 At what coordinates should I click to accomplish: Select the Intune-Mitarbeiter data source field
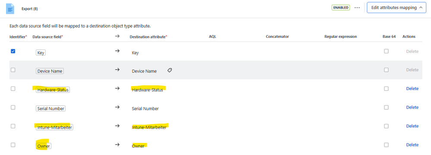tap(54, 127)
